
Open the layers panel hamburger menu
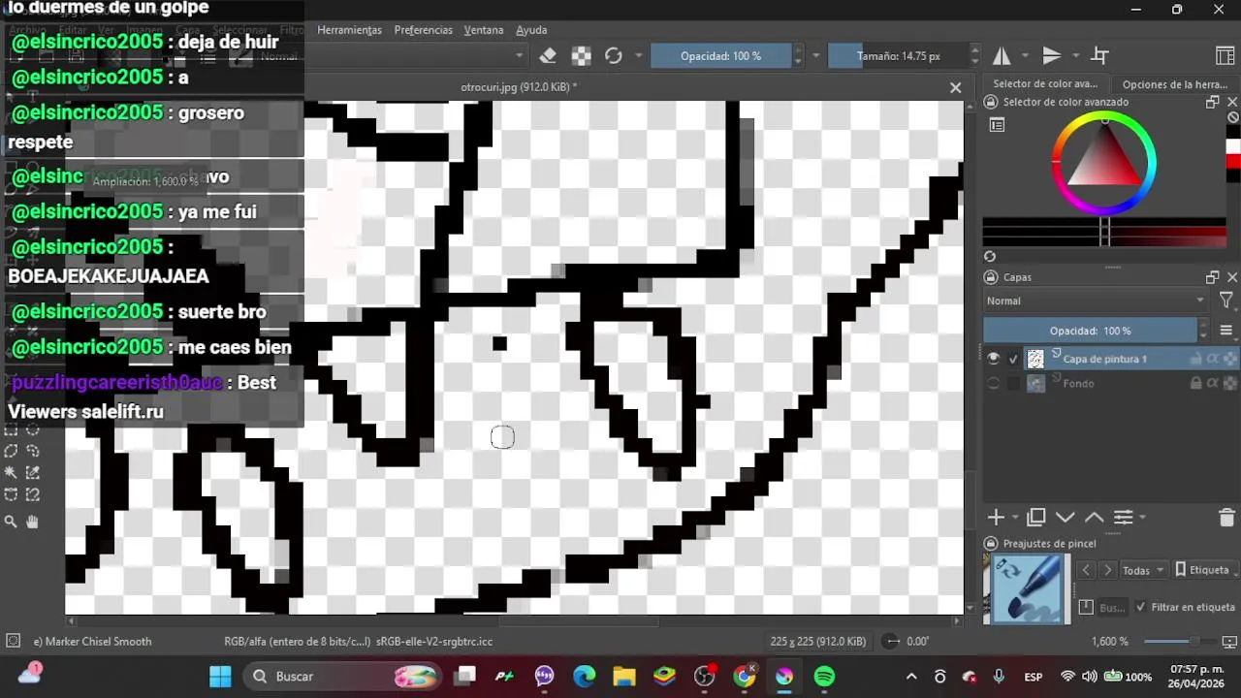point(1226,331)
